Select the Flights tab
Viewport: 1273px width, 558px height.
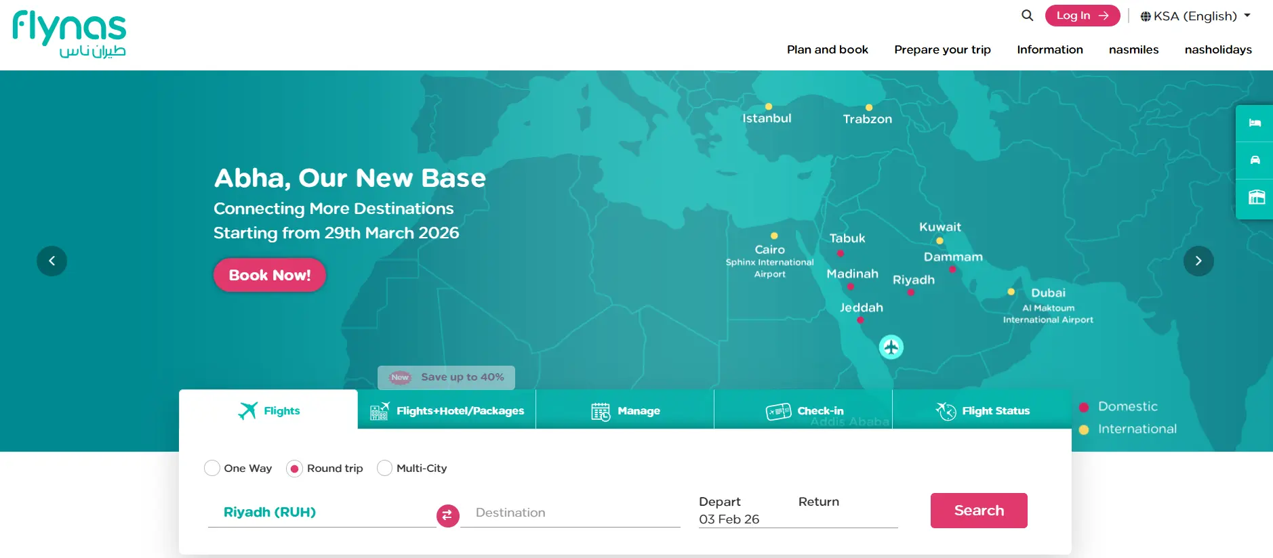pos(268,410)
